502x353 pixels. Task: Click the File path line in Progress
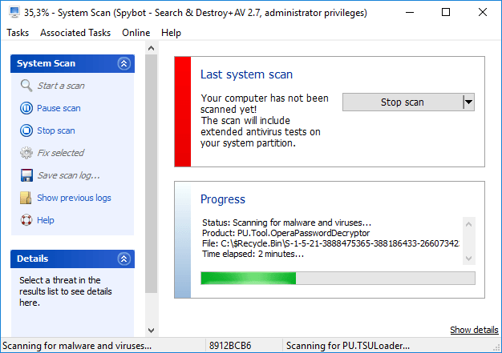pyautogui.click(x=330, y=243)
